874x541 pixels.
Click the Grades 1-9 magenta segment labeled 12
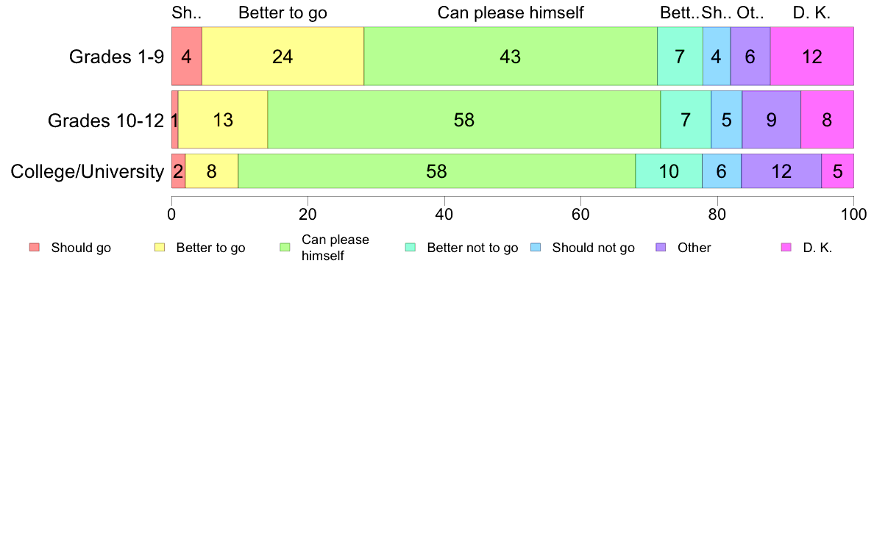[x=812, y=57]
